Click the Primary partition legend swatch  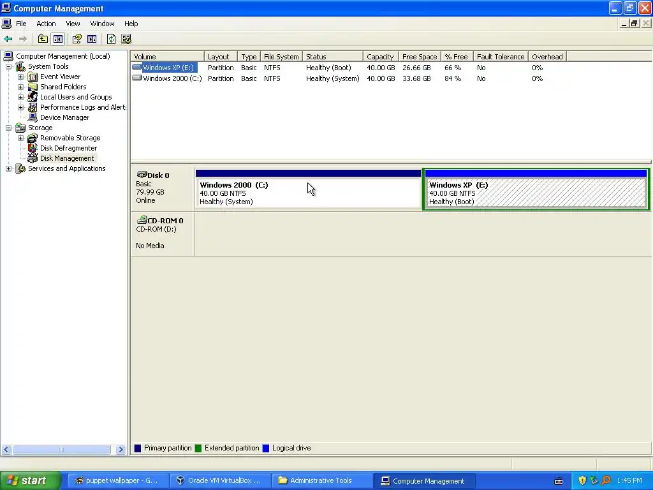[x=138, y=449]
